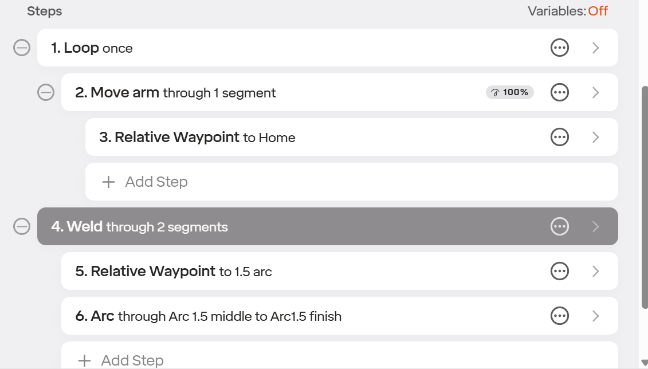Click the 100% speed badge
The width and height of the screenshot is (648, 369).
click(x=509, y=92)
